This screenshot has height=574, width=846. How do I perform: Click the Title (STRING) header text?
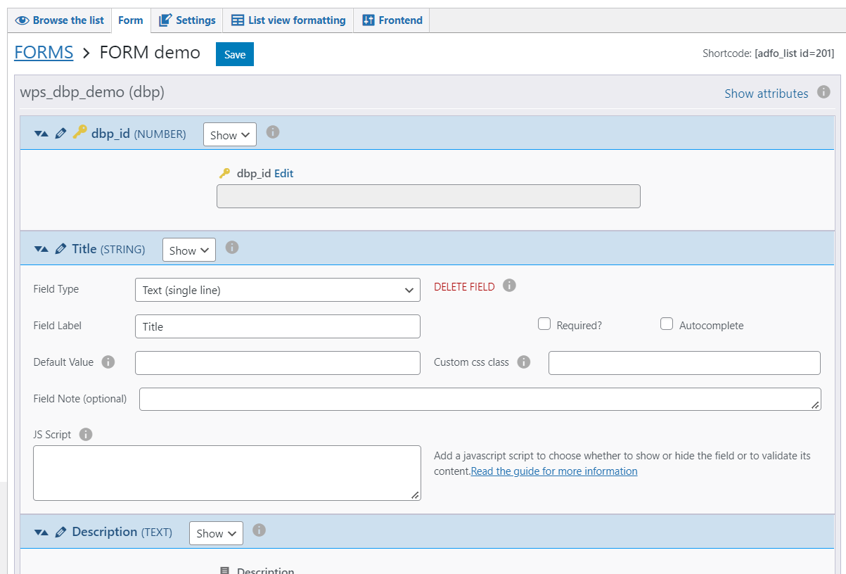point(108,249)
